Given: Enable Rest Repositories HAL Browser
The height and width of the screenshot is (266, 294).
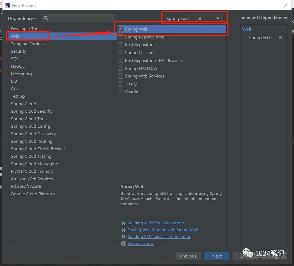Looking at the screenshot, I should (x=121, y=60).
